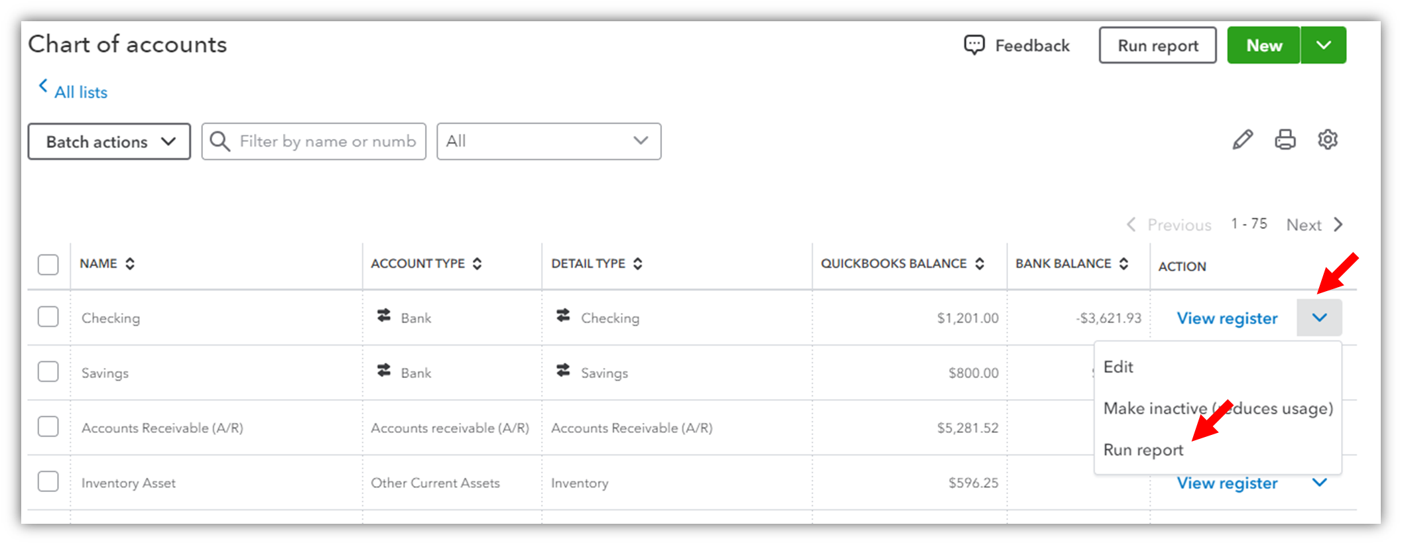1402x545 pixels.
Task: Click the search magnifier icon
Action: [x=220, y=141]
